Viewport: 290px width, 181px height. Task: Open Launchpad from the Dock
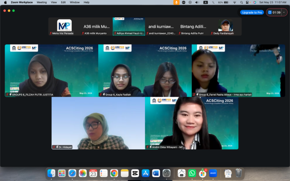(x=62, y=173)
